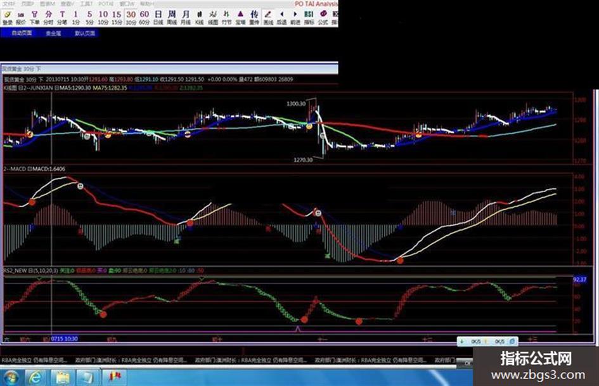Toggle the 30分 thirty-minute period button
Image resolution: width=599 pixels, height=386 pixels.
click(x=130, y=16)
